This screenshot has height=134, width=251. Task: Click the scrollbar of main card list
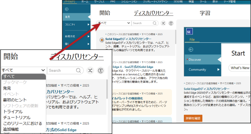point(175,37)
